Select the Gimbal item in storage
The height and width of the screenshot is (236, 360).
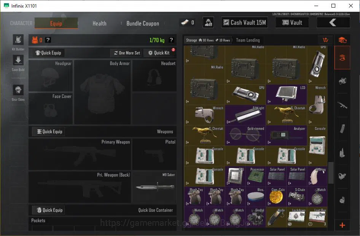point(255,217)
